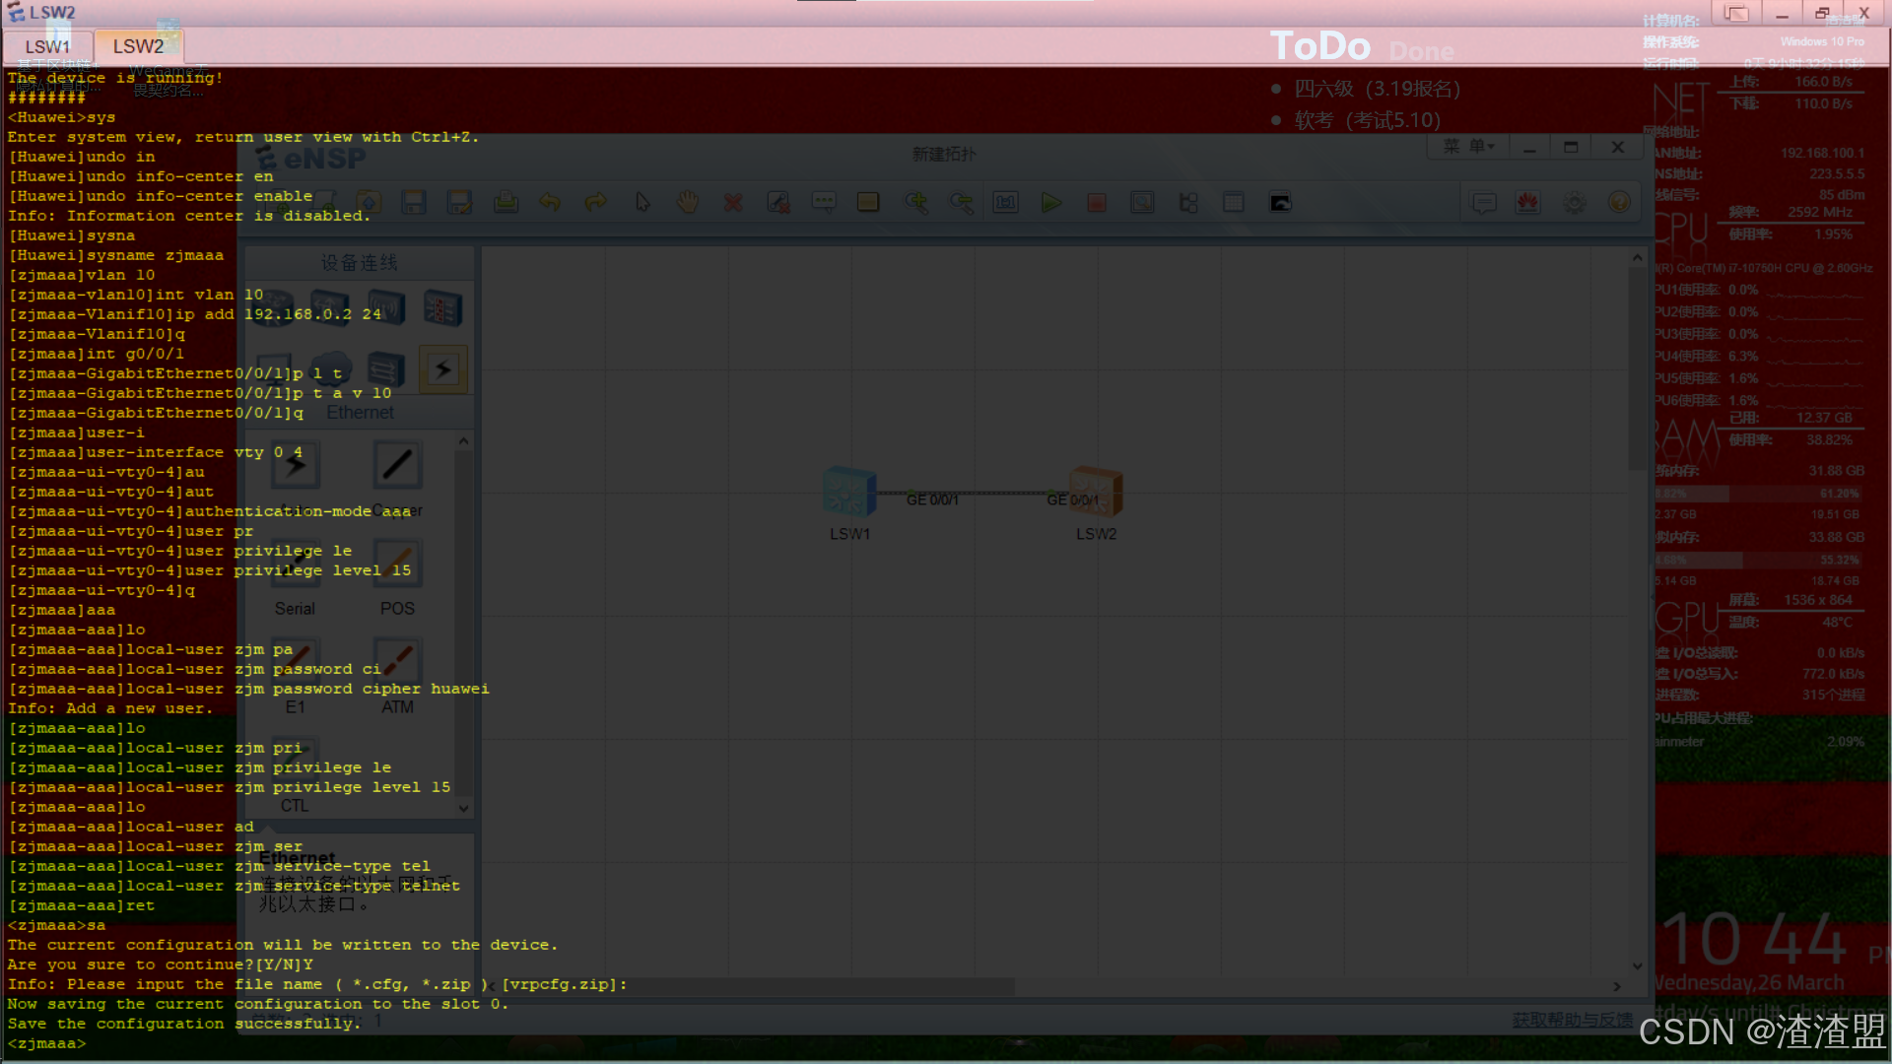The width and height of the screenshot is (1892, 1064).
Task: Click the save topology icon in eNSP
Action: pos(414,203)
